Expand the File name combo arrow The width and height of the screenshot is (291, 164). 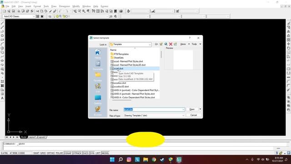(x=183, y=109)
